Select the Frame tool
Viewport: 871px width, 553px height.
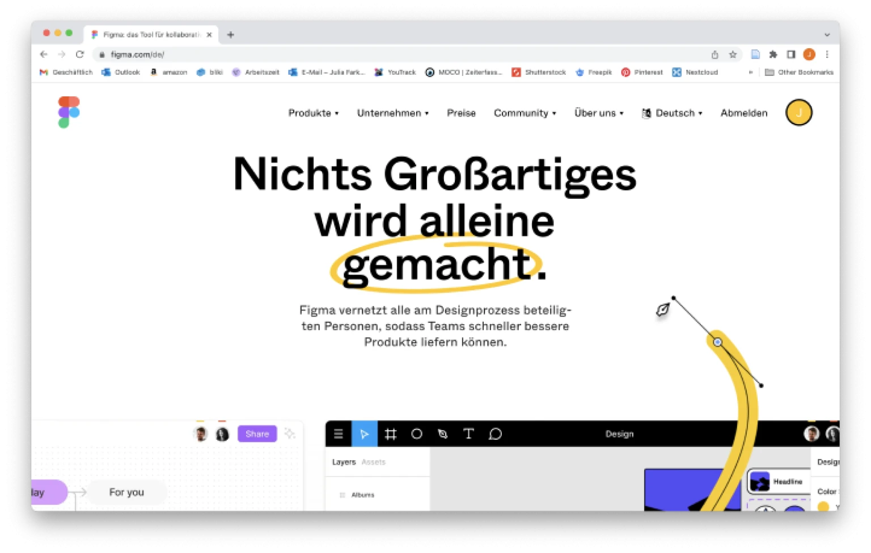(391, 434)
